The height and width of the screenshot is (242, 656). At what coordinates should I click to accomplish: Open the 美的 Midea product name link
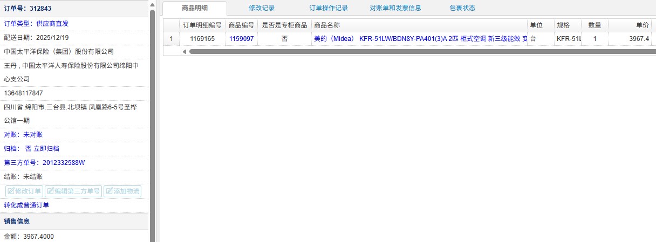(x=420, y=39)
